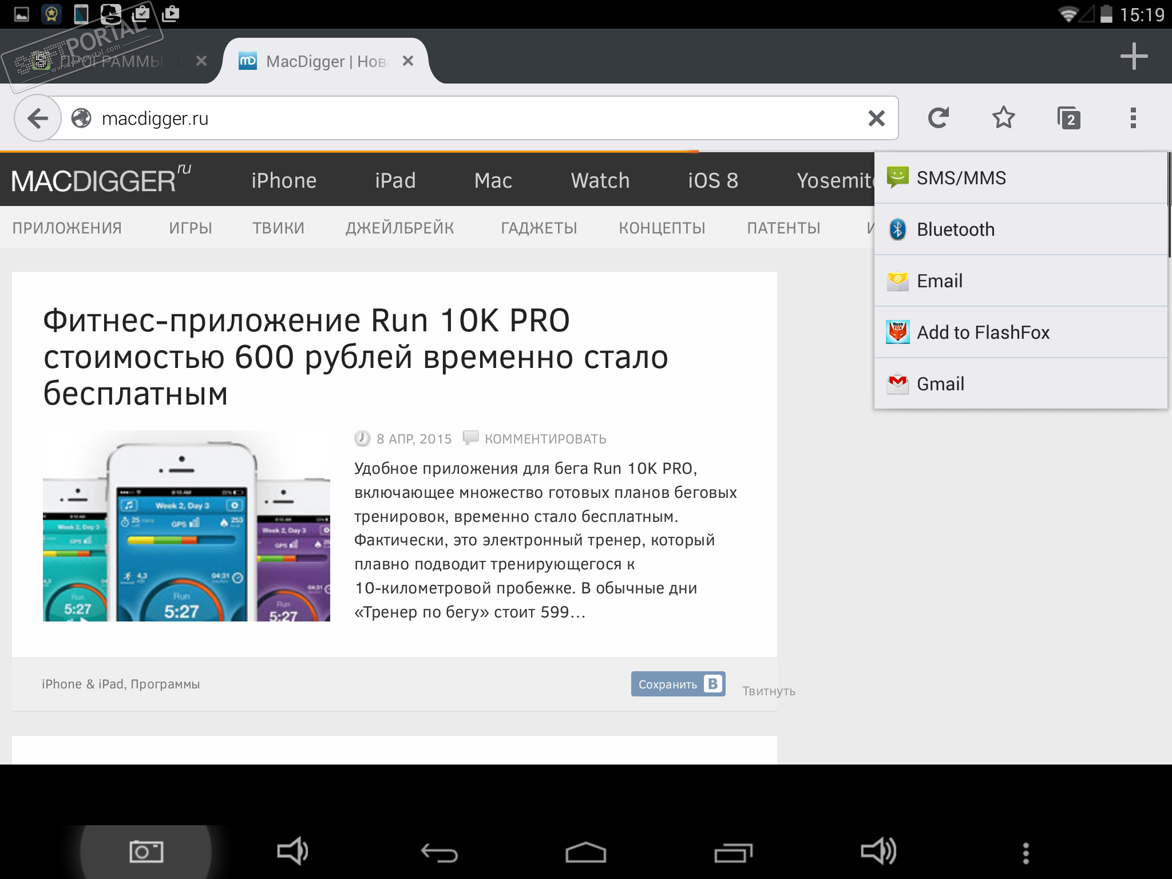The width and height of the screenshot is (1172, 879).
Task: Close the MacDigger tab
Action: [x=408, y=61]
